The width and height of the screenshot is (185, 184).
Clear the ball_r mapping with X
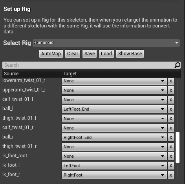click(x=171, y=137)
